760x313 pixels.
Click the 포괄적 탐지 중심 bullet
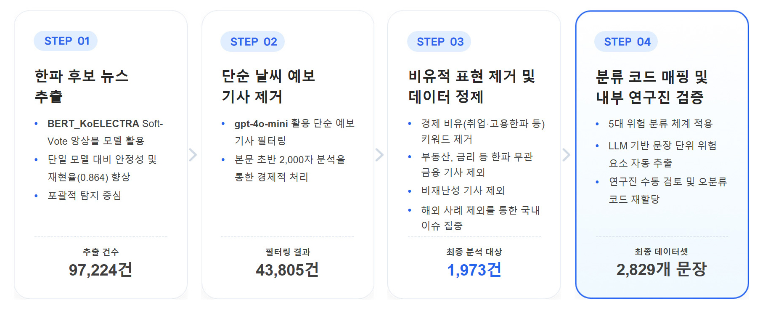[84, 196]
